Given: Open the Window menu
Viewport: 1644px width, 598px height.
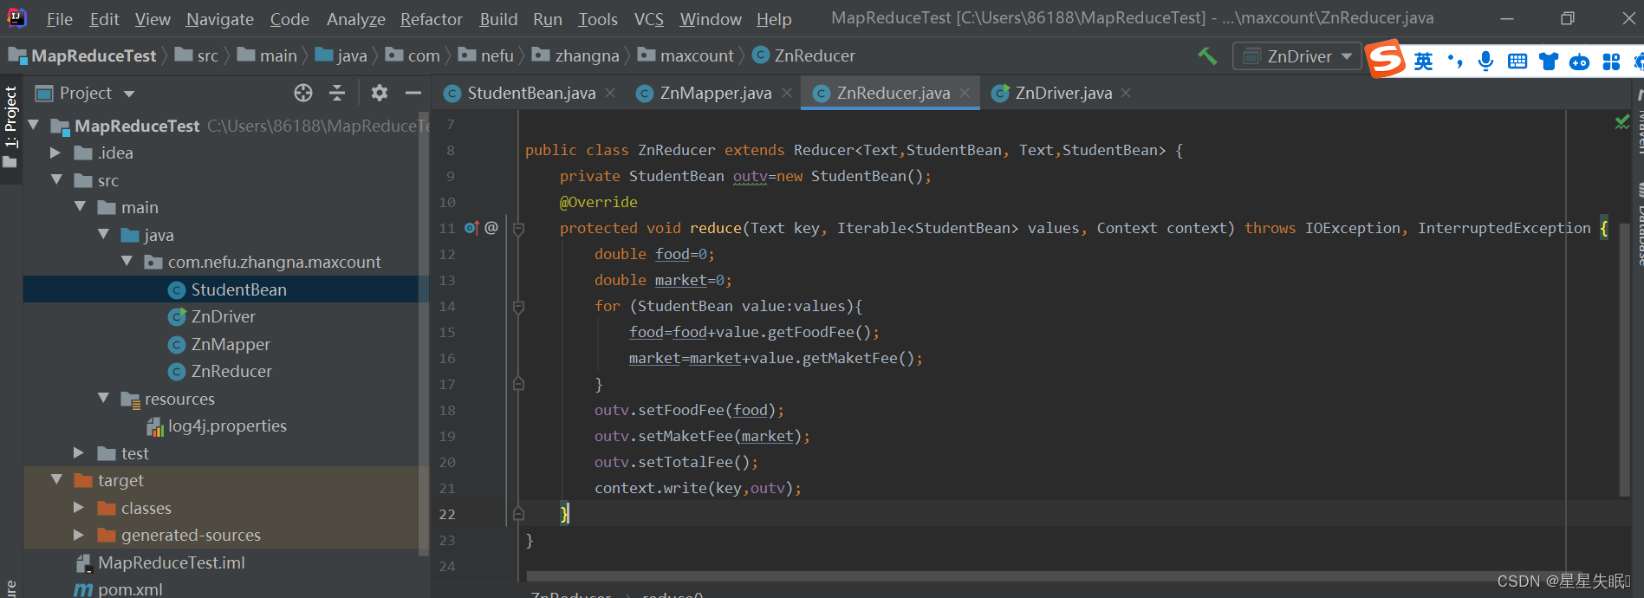Looking at the screenshot, I should click(711, 19).
